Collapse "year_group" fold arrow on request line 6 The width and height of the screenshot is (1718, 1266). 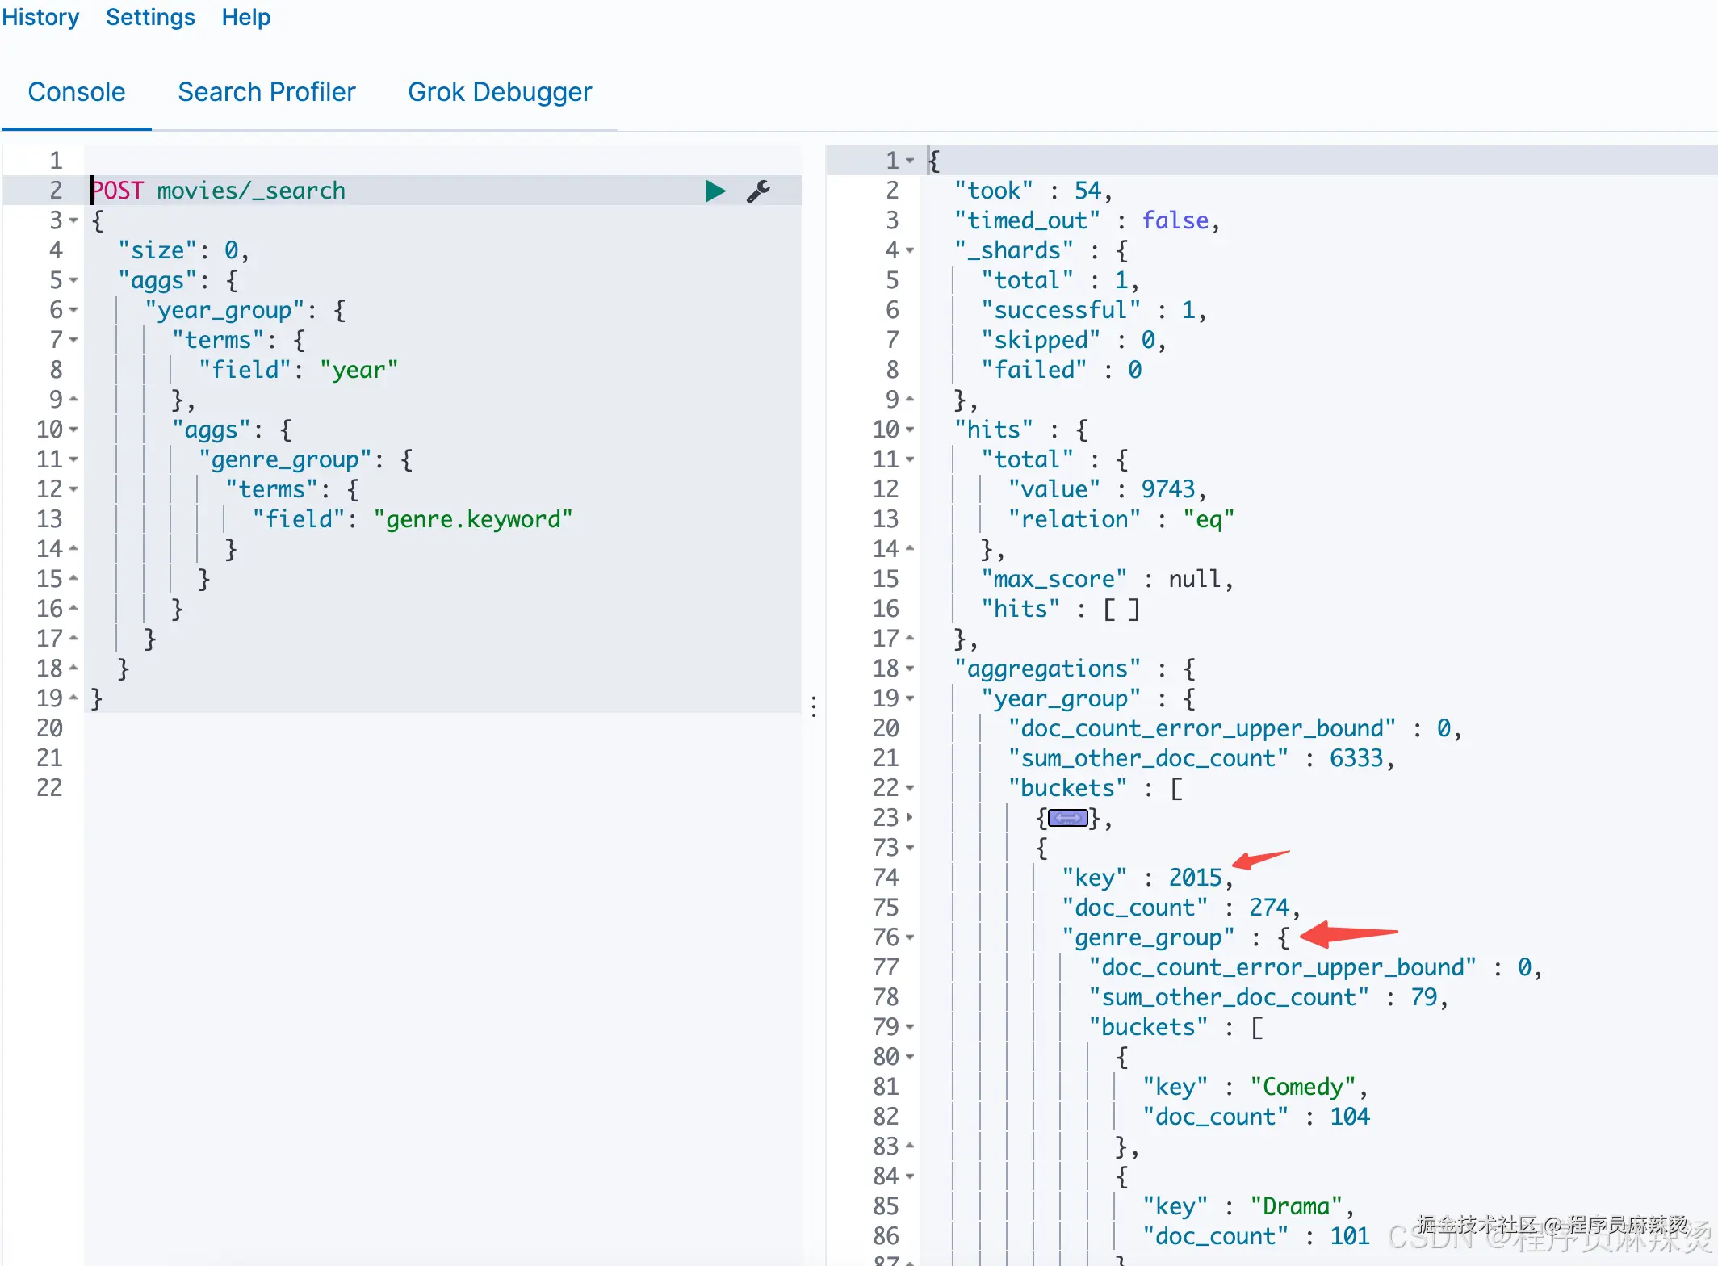pos(73,311)
